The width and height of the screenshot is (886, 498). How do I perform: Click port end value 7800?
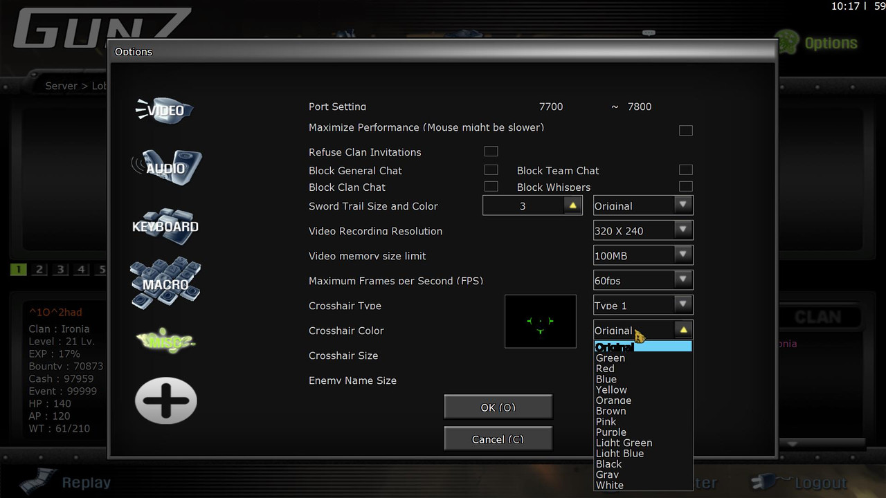(x=640, y=107)
